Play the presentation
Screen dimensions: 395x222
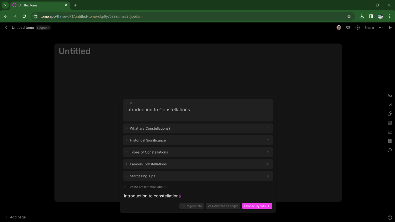pyautogui.click(x=390, y=28)
